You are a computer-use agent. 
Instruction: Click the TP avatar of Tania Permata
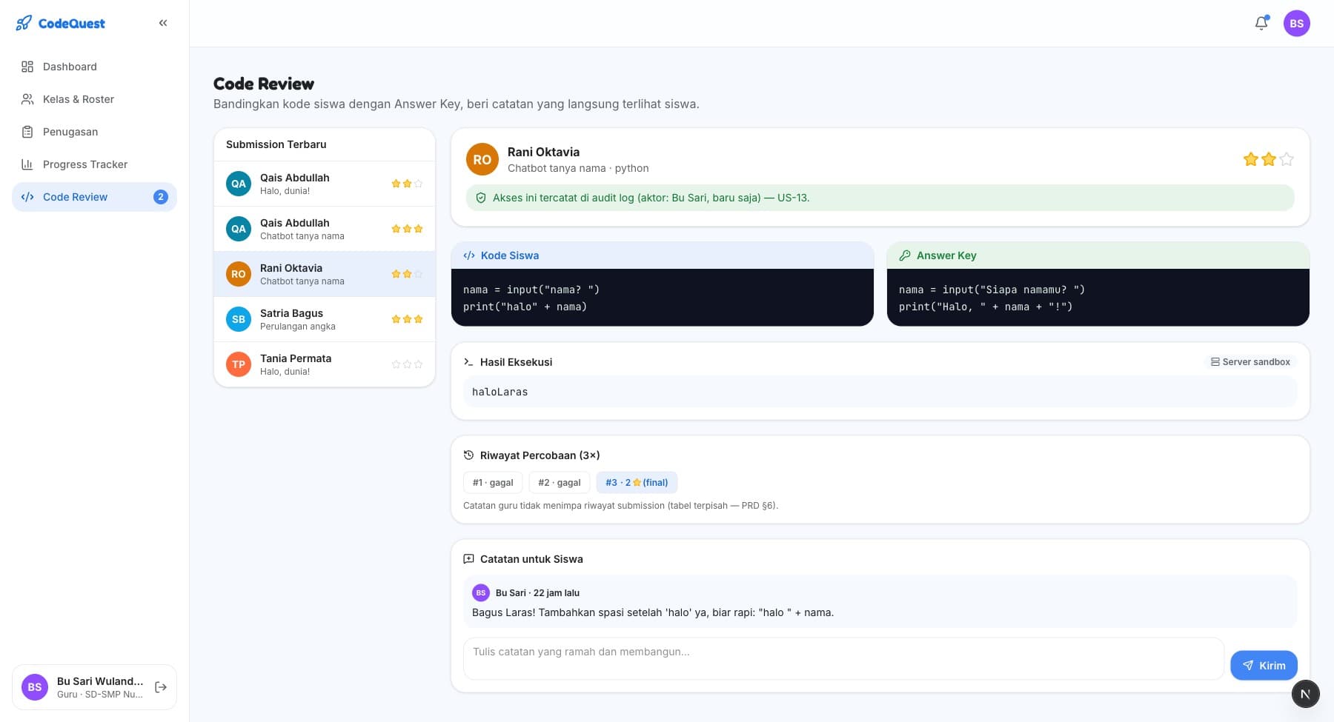(239, 364)
